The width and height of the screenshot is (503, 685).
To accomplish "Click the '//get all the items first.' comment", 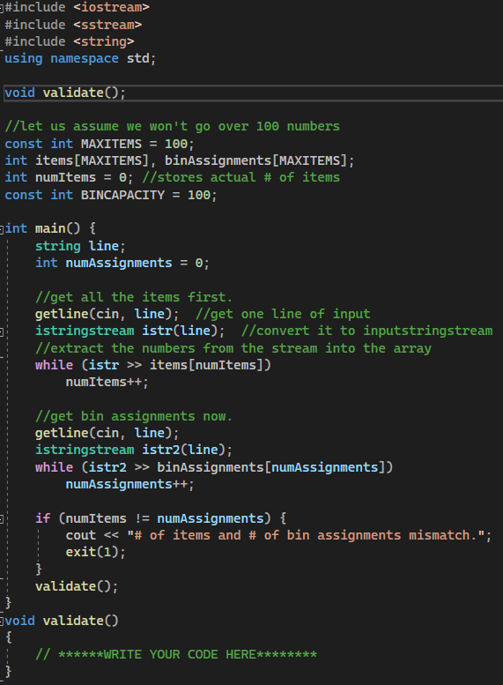I will pos(134,297).
